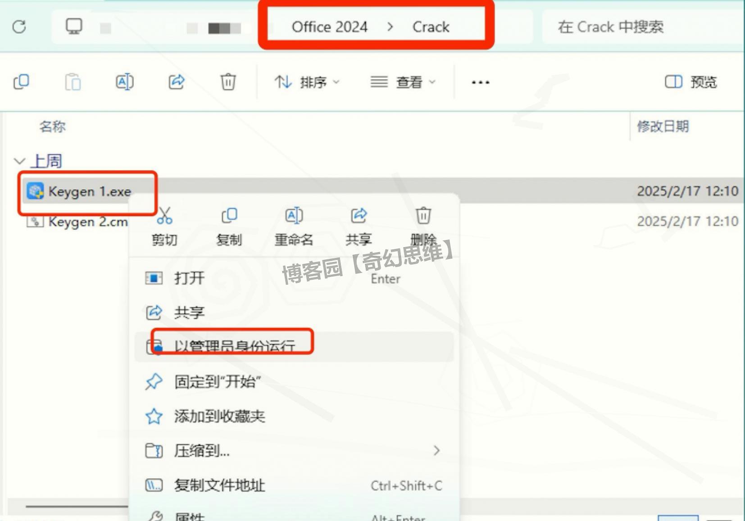745x521 pixels.
Task: Sort by the 修改日期 column header
Action: click(663, 127)
